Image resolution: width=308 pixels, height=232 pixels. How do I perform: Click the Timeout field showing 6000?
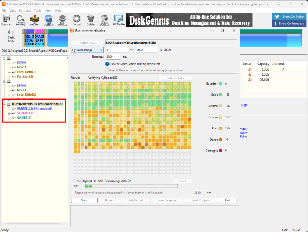point(113,56)
